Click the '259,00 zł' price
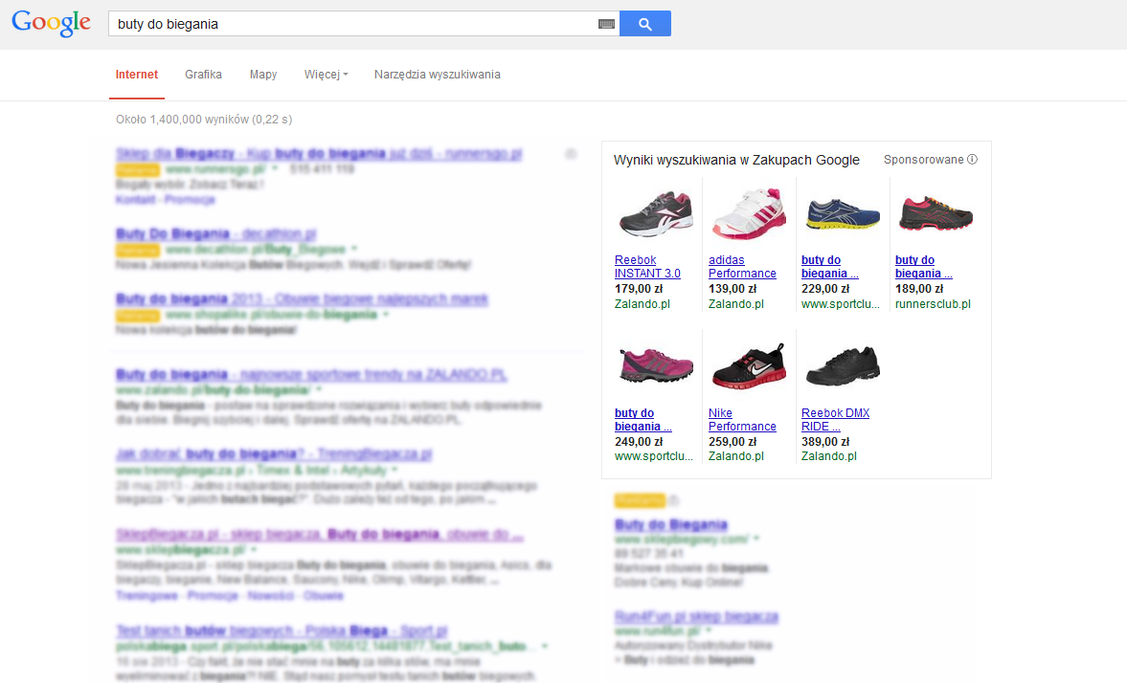Viewport: 1127px width, 683px height. 733,442
